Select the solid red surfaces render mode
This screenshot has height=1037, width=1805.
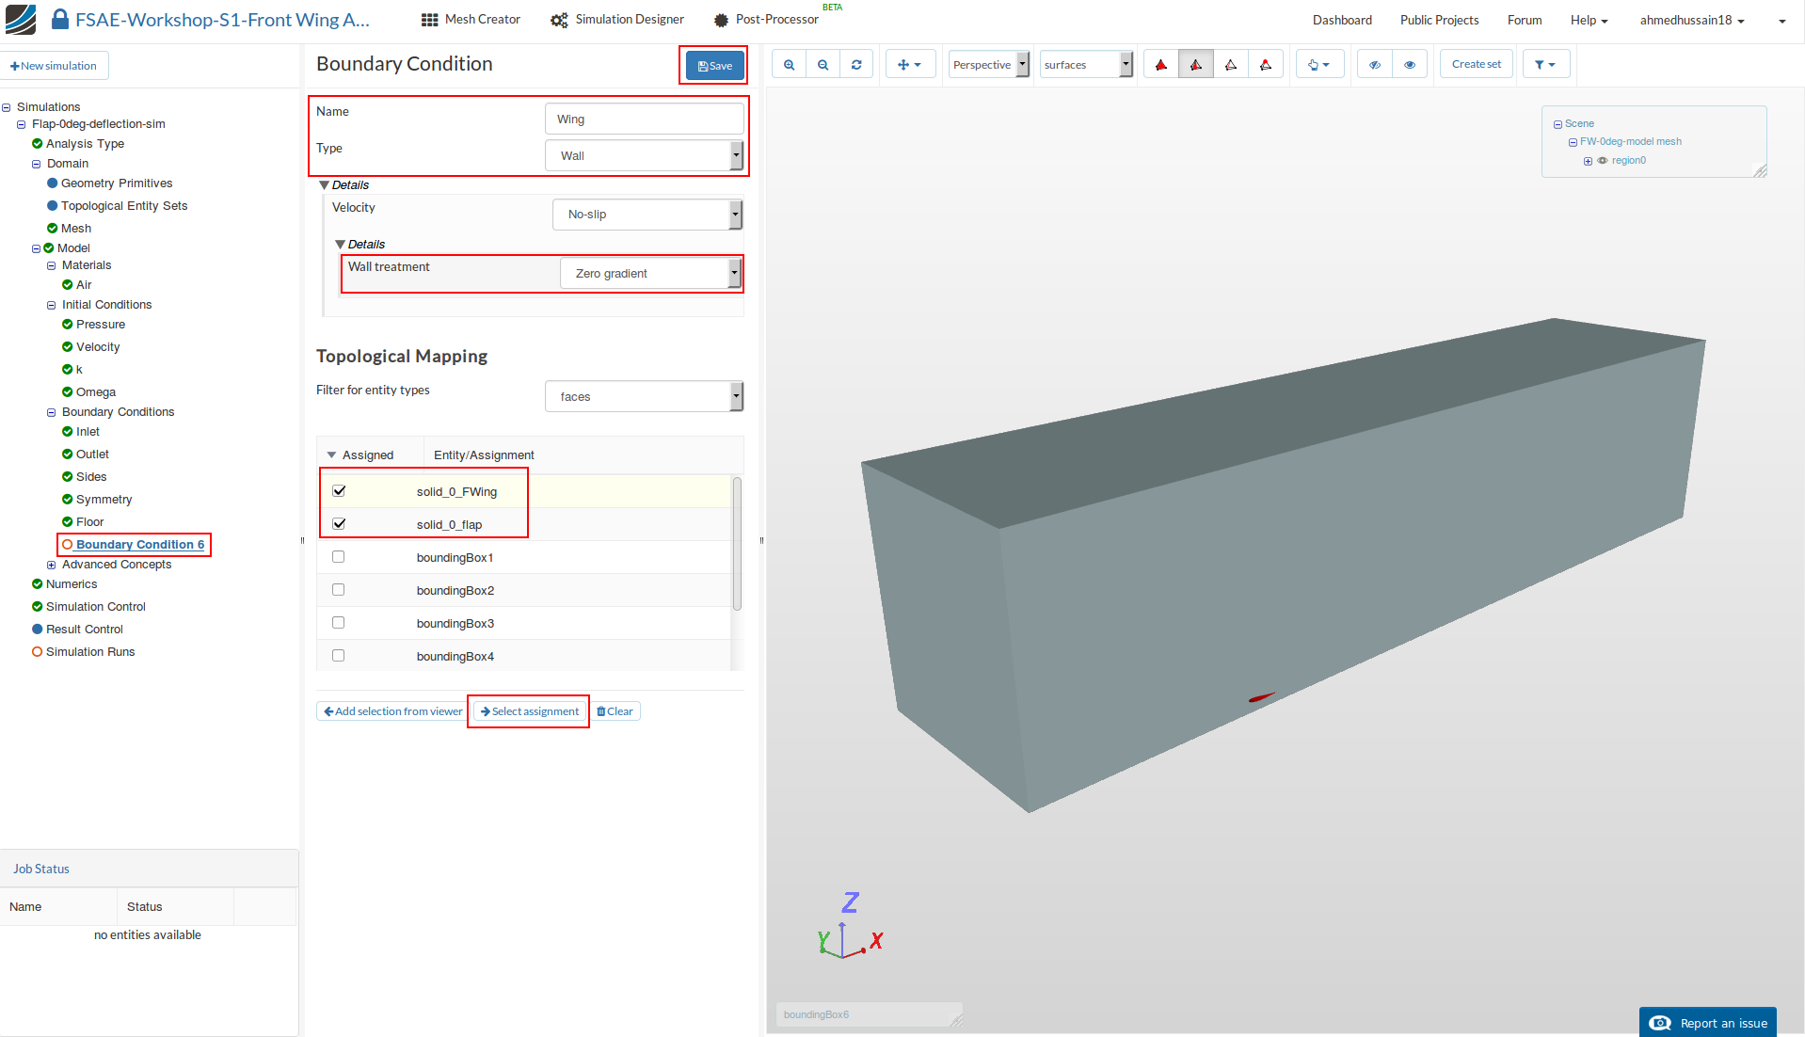[x=1161, y=64]
